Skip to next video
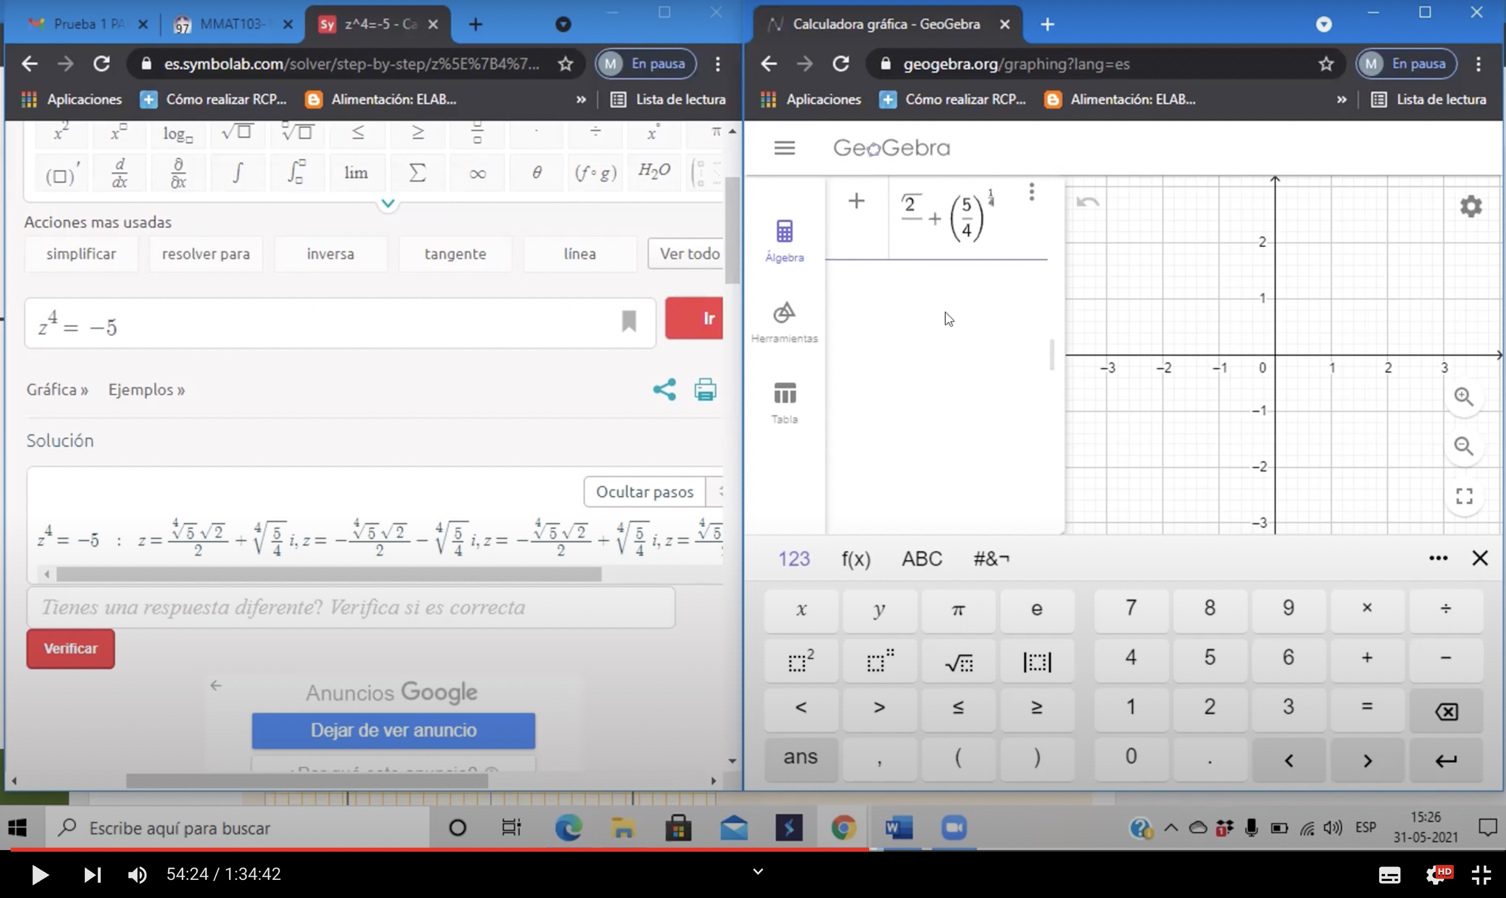 tap(92, 875)
